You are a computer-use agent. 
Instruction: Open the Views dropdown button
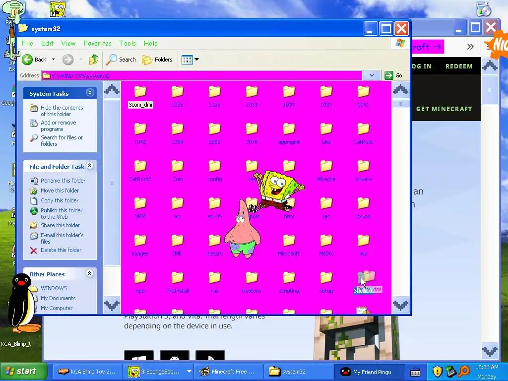tap(190, 60)
